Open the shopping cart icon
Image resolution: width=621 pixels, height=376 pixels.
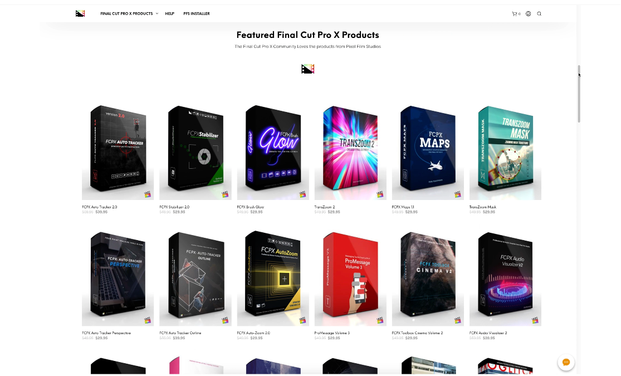pos(515,14)
